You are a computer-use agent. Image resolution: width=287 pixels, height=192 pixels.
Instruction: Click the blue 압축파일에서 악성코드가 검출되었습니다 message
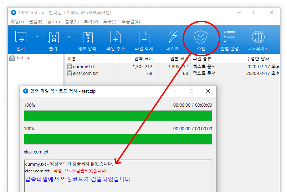point(78,179)
